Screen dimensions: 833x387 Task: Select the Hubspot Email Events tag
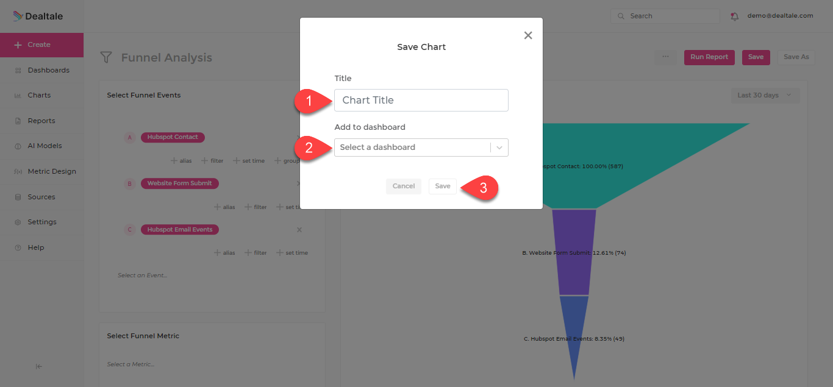pyautogui.click(x=180, y=230)
